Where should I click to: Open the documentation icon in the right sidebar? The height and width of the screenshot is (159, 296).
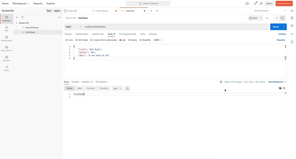292,18
